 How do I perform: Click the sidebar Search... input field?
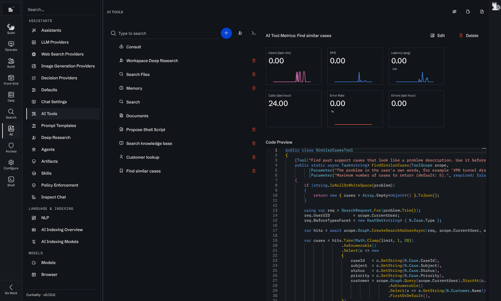point(62,10)
